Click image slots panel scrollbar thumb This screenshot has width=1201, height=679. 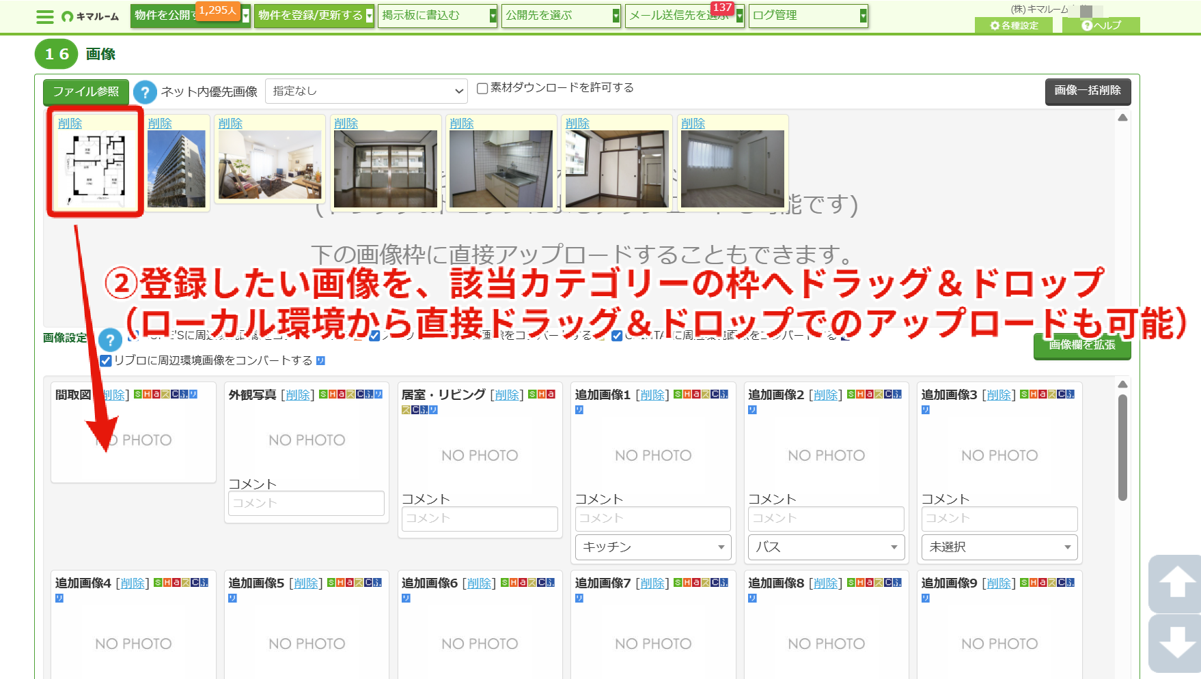pos(1122,448)
